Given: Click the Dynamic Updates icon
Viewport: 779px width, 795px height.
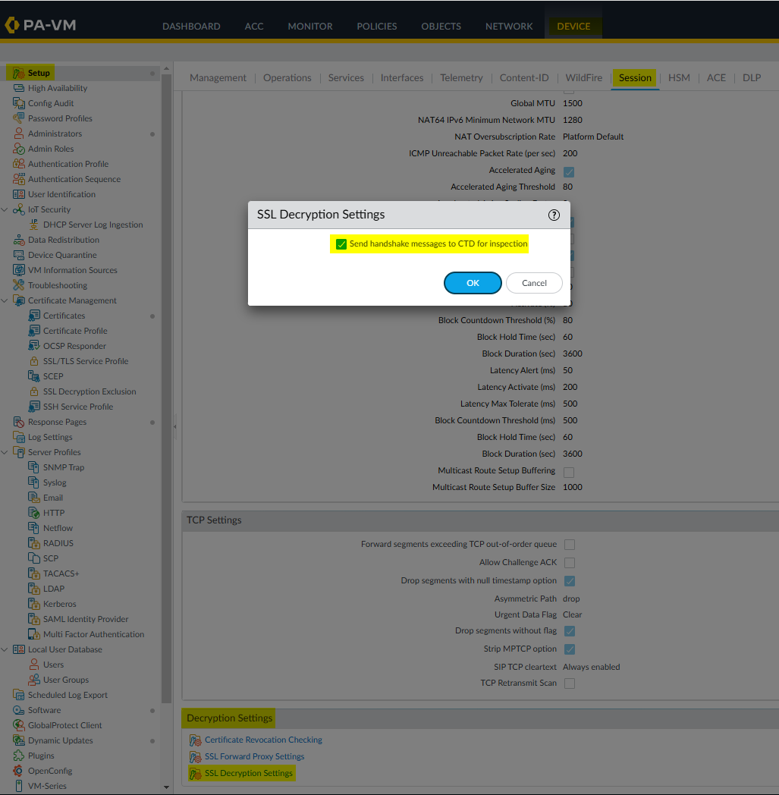Looking at the screenshot, I should pos(19,740).
